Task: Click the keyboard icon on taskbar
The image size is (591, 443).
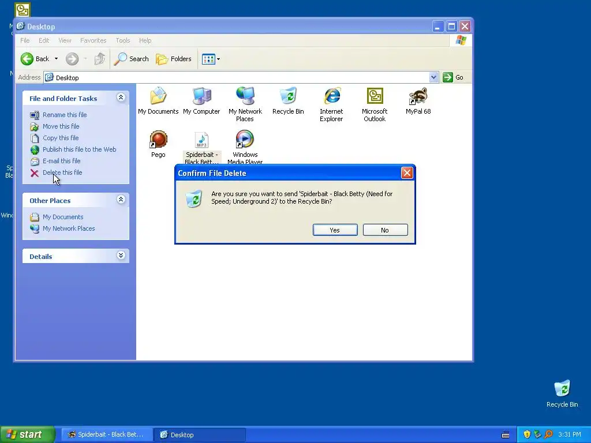Action: (x=506, y=435)
